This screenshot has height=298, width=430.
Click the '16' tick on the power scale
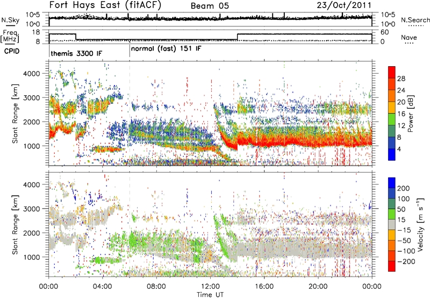401,114
